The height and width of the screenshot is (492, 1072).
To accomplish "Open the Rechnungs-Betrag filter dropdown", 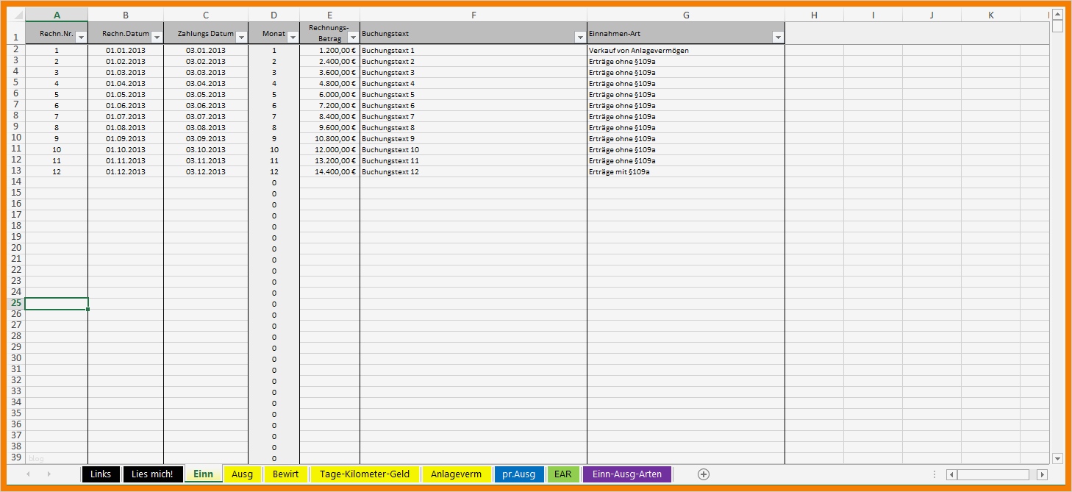I will point(351,36).
